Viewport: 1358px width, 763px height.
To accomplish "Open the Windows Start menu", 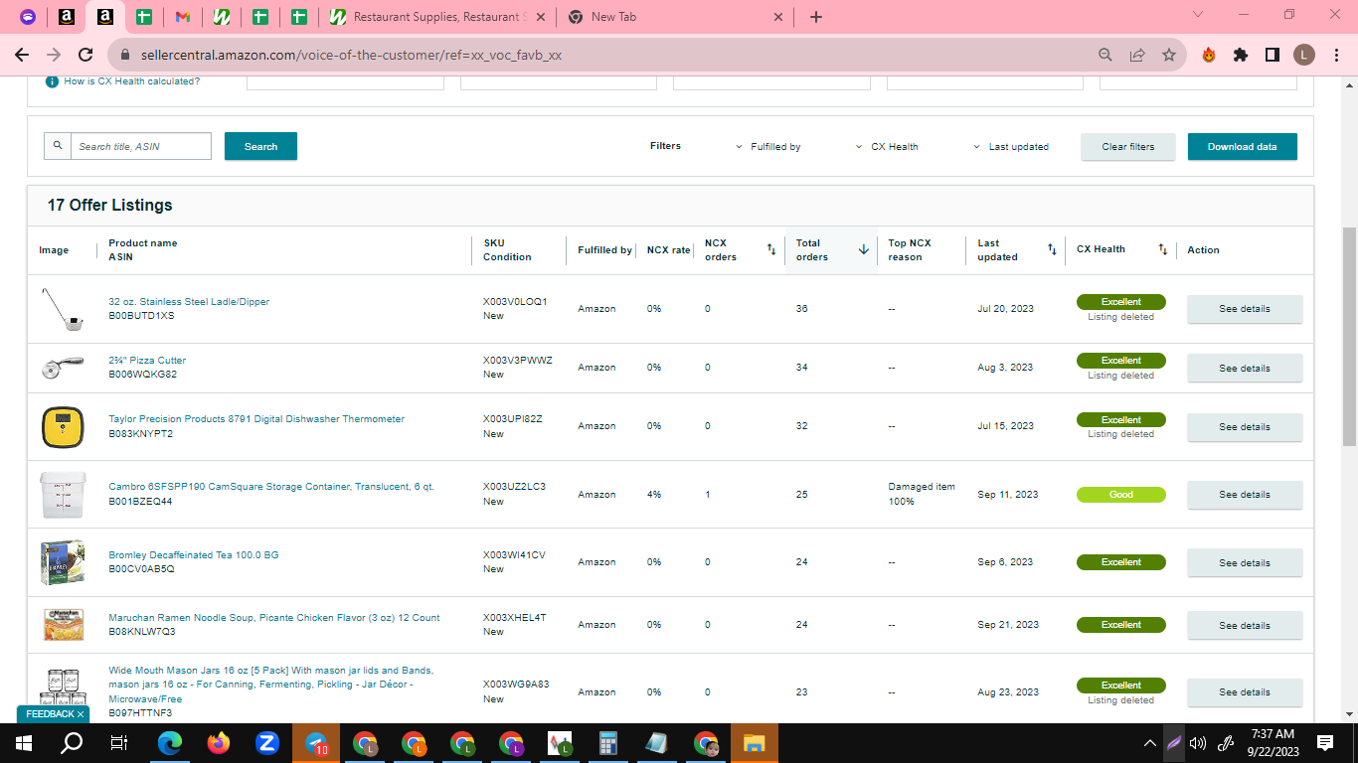I will pos(24,742).
